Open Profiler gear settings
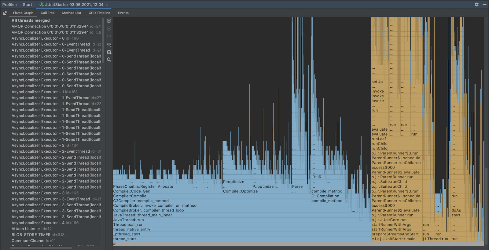Viewport: 489px width, 250px height. pyautogui.click(x=476, y=5)
